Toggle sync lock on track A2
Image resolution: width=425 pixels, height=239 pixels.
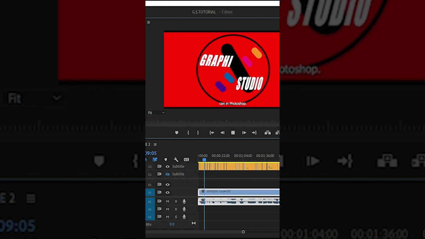pos(159,209)
